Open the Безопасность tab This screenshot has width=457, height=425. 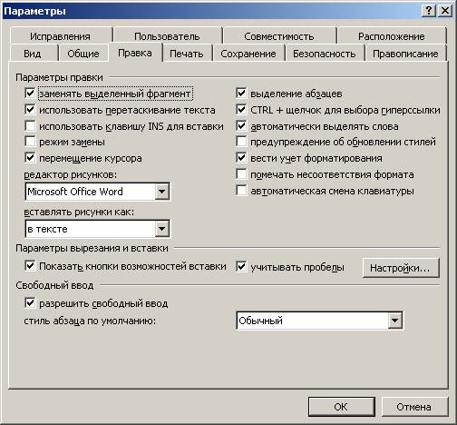(325, 54)
